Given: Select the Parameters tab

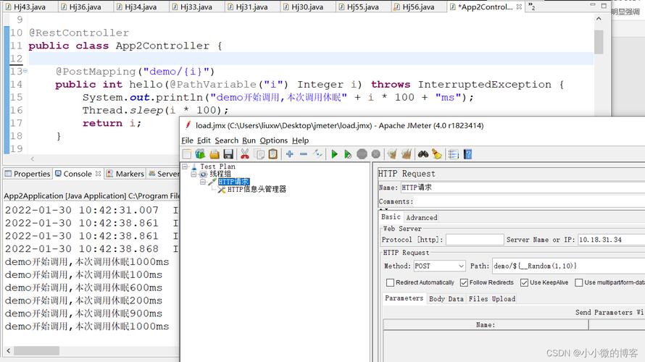Looking at the screenshot, I should tap(404, 298).
